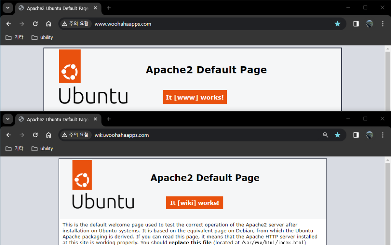Open side panel in wiki.woohahaapps.com window

click(356, 135)
